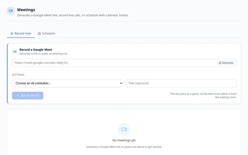
Task: Open the Choose an AI notetaker dropdown
Action: point(67,83)
